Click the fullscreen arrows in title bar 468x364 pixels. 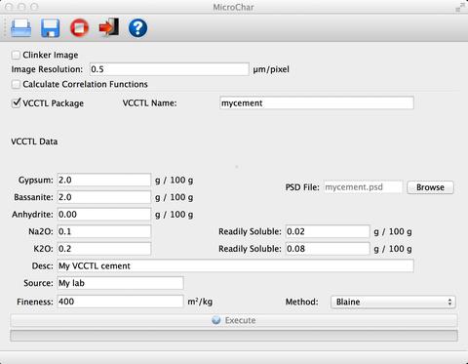click(460, 7)
